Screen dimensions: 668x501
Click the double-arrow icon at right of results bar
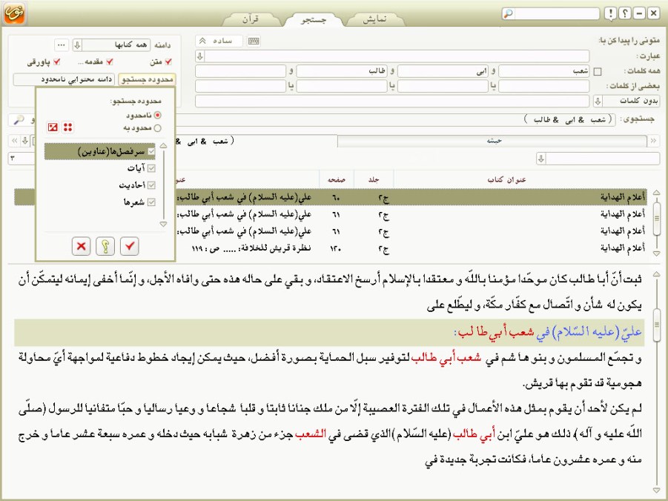click(653, 141)
